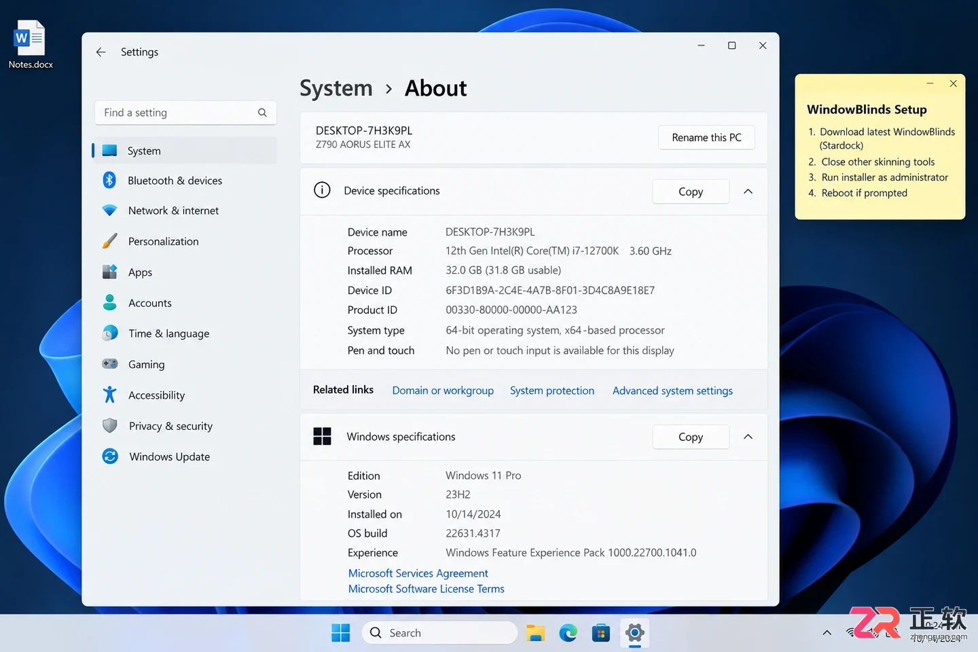Screen dimensions: 978x652
Task: Close the WindowBlinds Setup sticky note
Action: point(953,84)
